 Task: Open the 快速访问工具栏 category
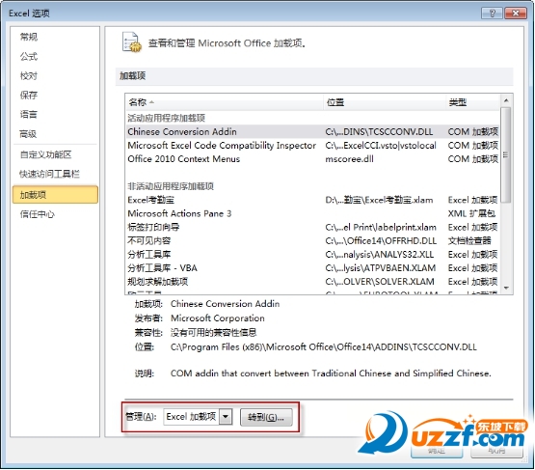coord(50,175)
